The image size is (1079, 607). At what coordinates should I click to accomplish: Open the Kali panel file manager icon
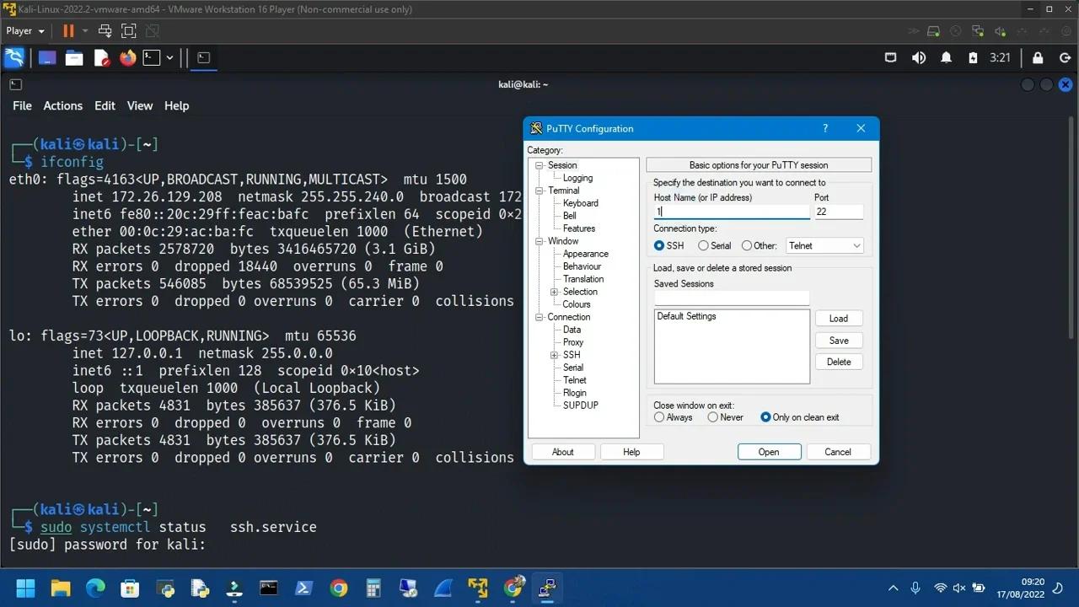click(74, 58)
